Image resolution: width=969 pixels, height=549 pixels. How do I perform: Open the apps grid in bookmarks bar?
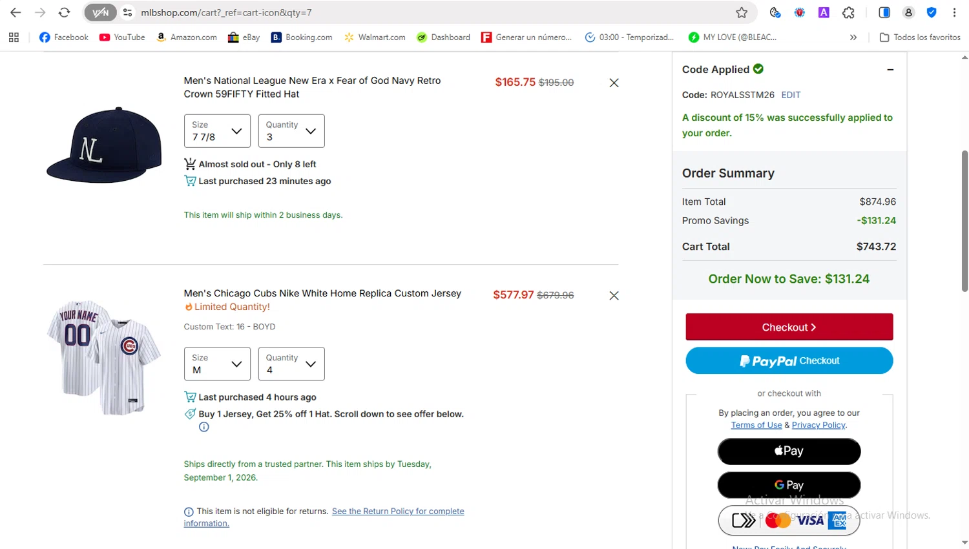click(x=14, y=37)
